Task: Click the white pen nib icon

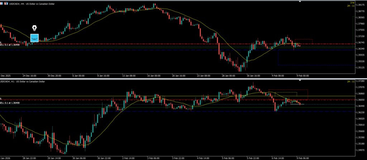Action: (34, 28)
